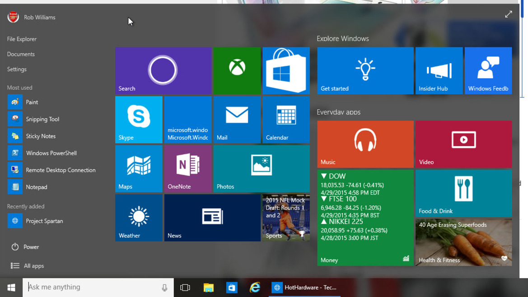Screen dimensions: 528x297
Task: Open the OneNote tile
Action: tap(188, 169)
